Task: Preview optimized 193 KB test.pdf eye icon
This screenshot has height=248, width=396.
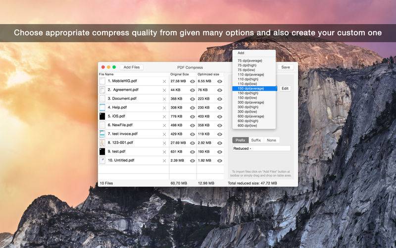Action: 220,152
